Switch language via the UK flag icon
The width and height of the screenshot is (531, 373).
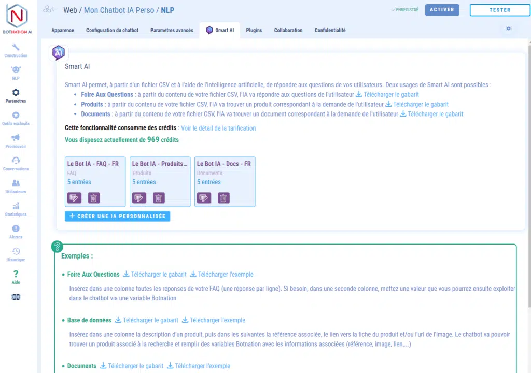tap(16, 297)
